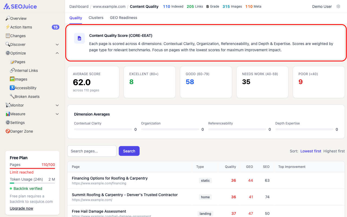
Task: Click the Contextual Clarity progress bar
Action: (103, 129)
